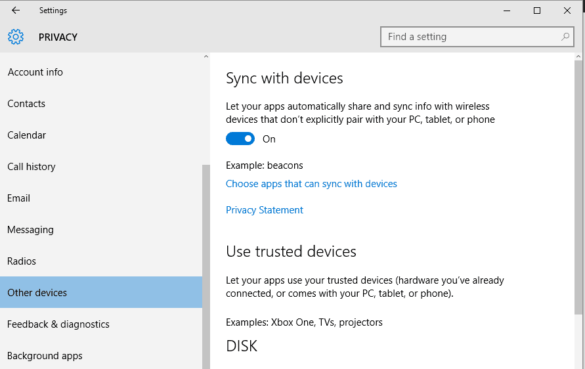The height and width of the screenshot is (369, 585).
Task: Go to Background apps settings
Action: (45, 356)
